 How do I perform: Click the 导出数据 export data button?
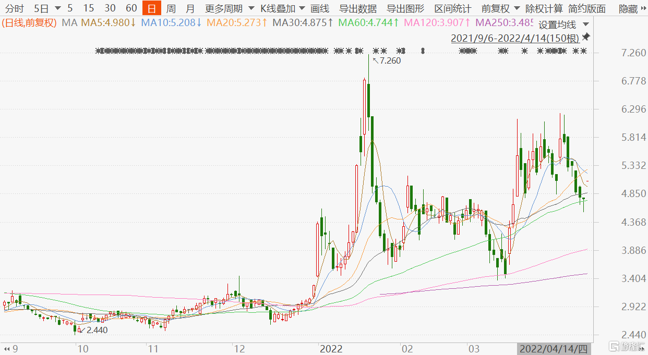[x=358, y=9]
